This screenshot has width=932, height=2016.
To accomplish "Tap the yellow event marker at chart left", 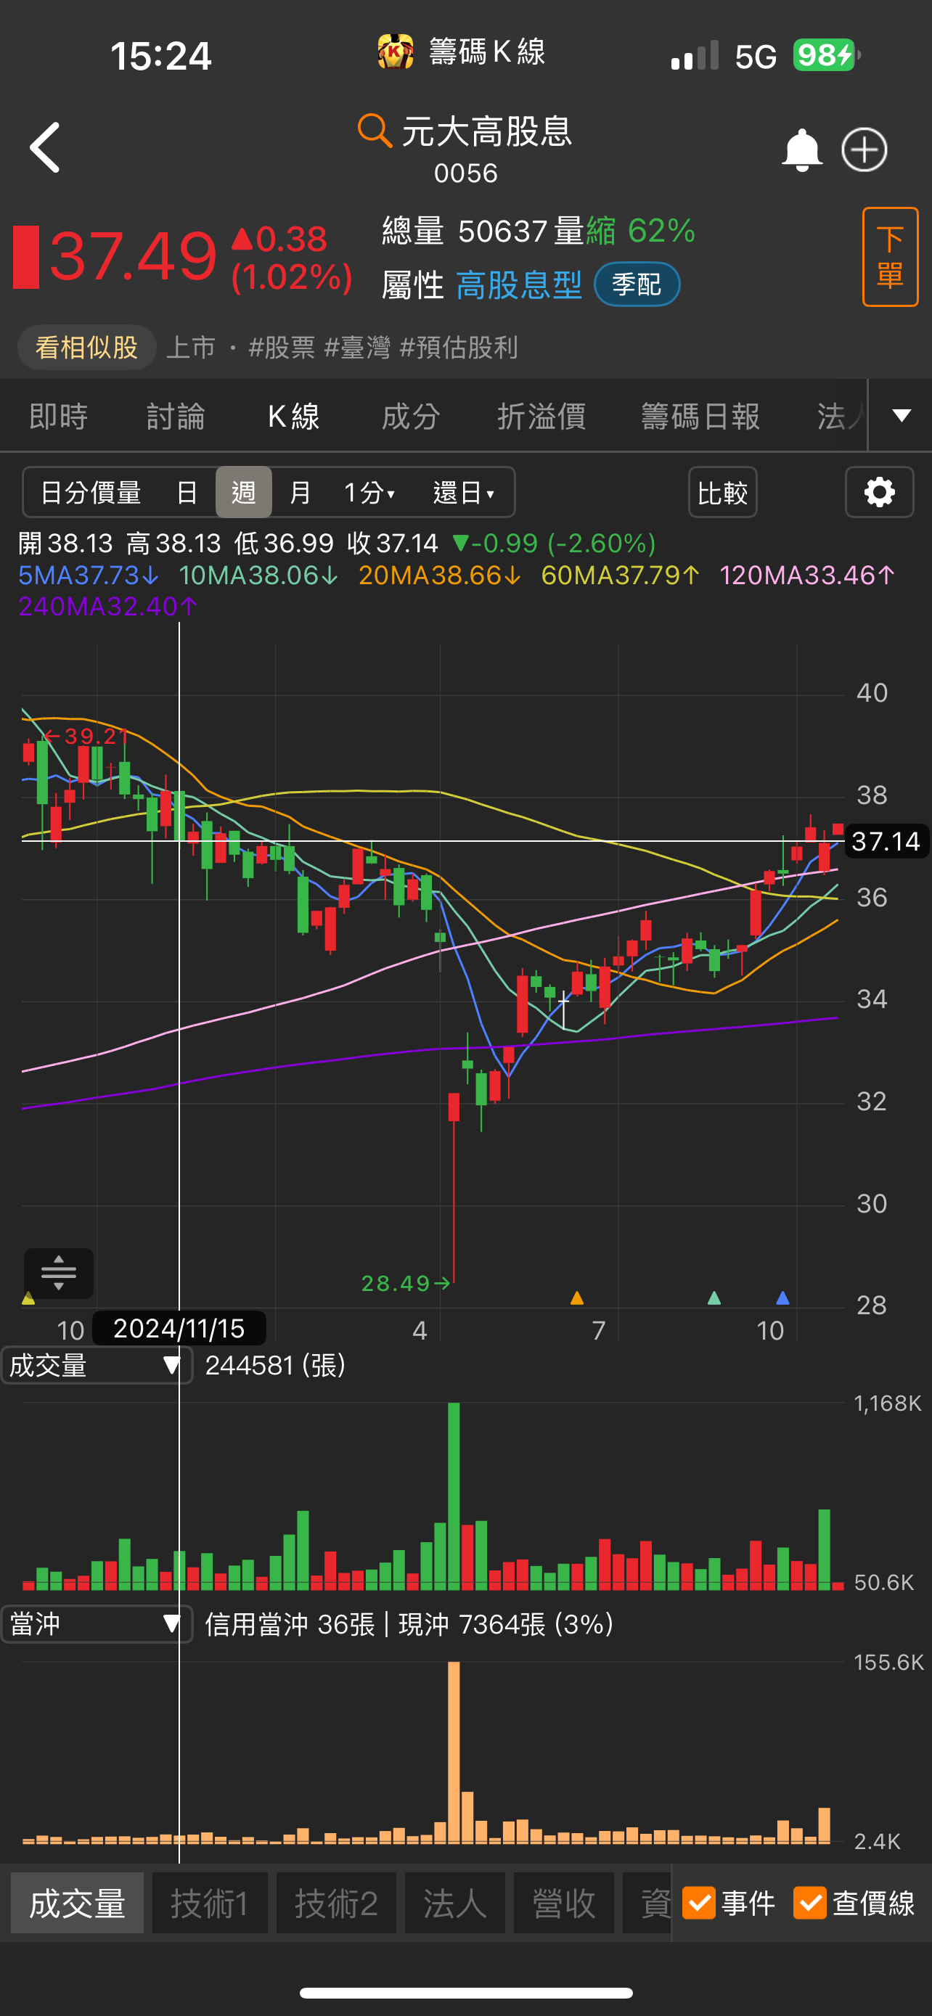I will (x=29, y=1298).
